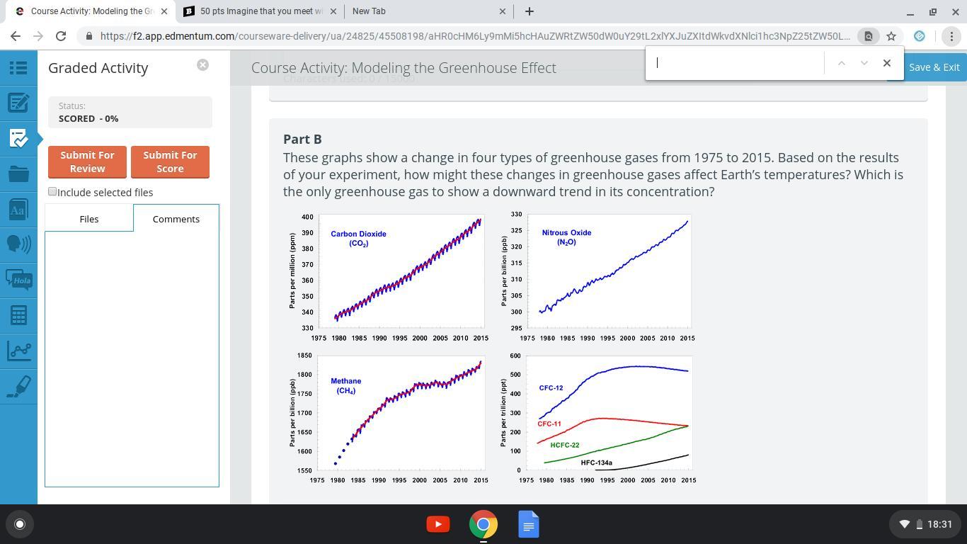The width and height of the screenshot is (967, 544).
Task: Reload the current page
Action: [x=61, y=36]
